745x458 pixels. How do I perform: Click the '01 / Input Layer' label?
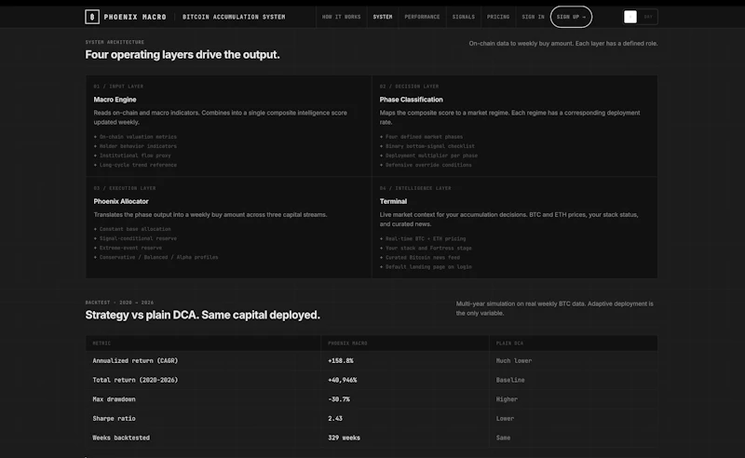118,87
